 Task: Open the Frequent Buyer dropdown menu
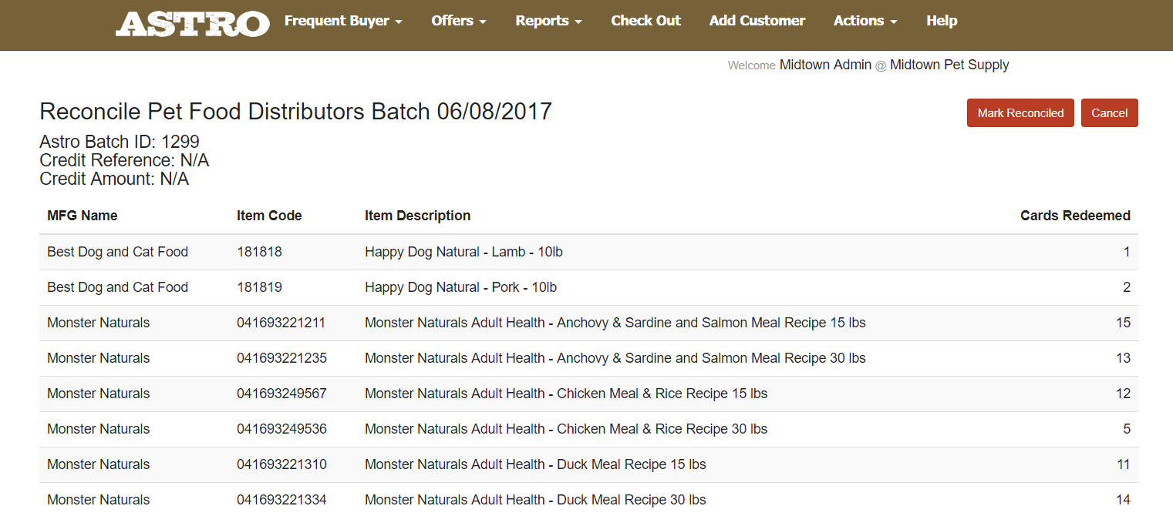pos(343,21)
